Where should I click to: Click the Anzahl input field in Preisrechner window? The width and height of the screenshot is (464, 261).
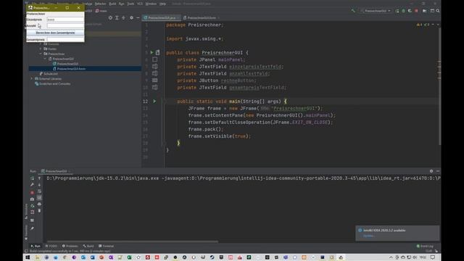coord(65,26)
